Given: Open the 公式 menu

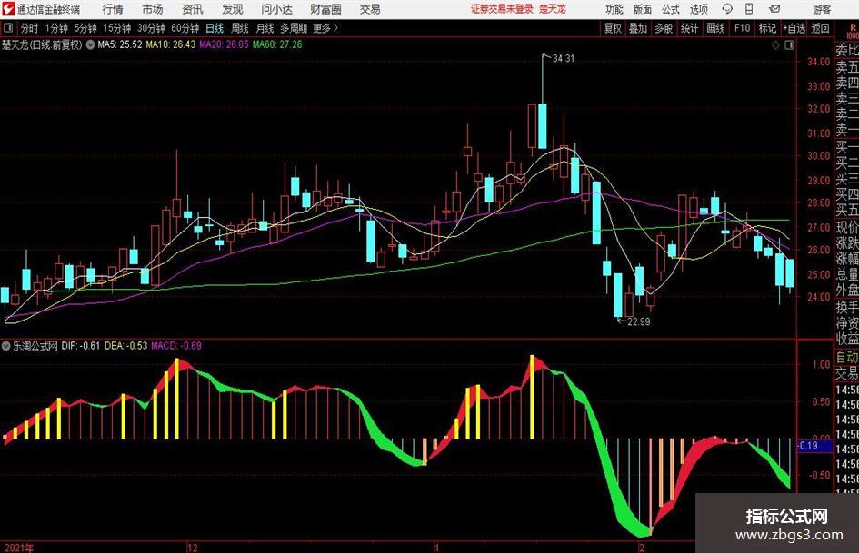Looking at the screenshot, I should point(671,9).
